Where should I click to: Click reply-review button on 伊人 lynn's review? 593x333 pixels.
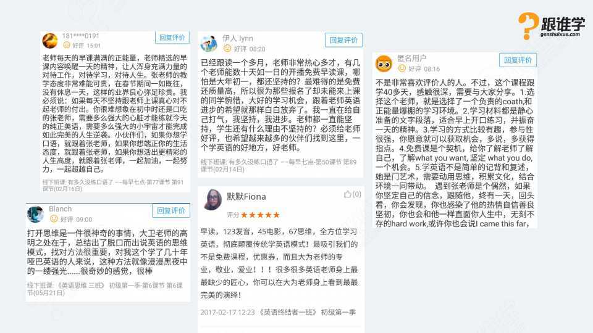(x=343, y=40)
